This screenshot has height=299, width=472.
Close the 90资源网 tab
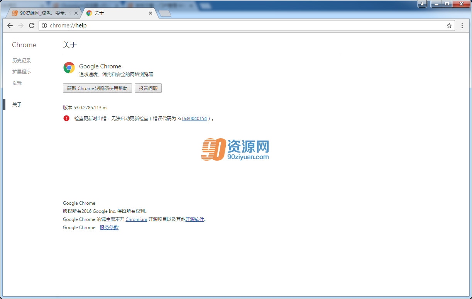76,13
